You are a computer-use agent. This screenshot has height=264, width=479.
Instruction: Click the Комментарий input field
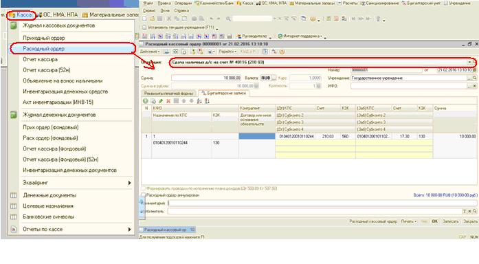click(x=322, y=203)
